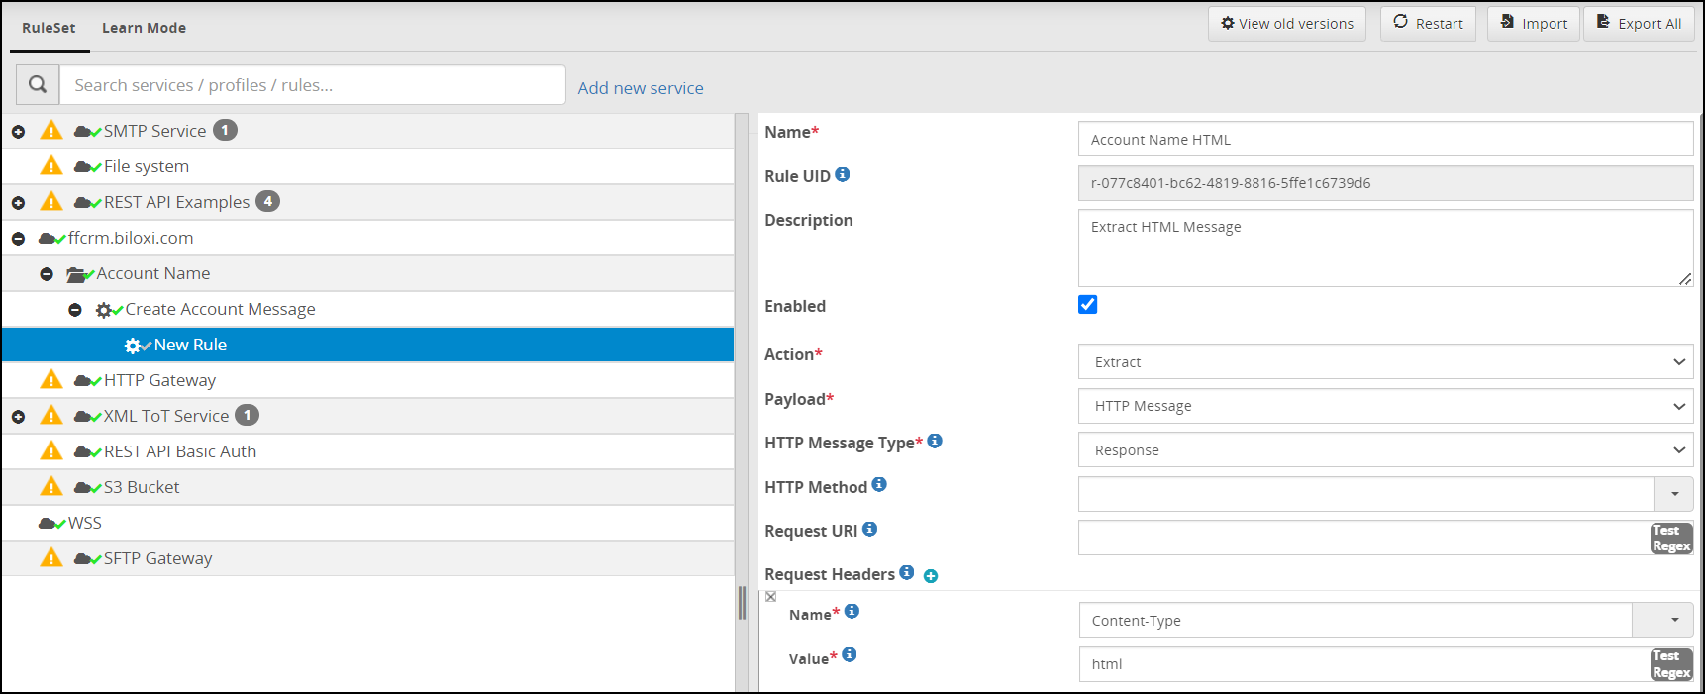Click warning icon on S3 Bucket row
The width and height of the screenshot is (1705, 694).
pos(51,486)
